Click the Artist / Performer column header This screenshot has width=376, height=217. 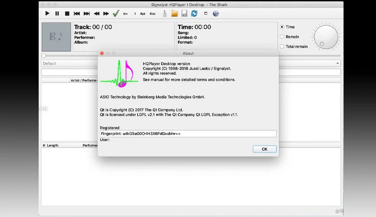pyautogui.click(x=84, y=81)
